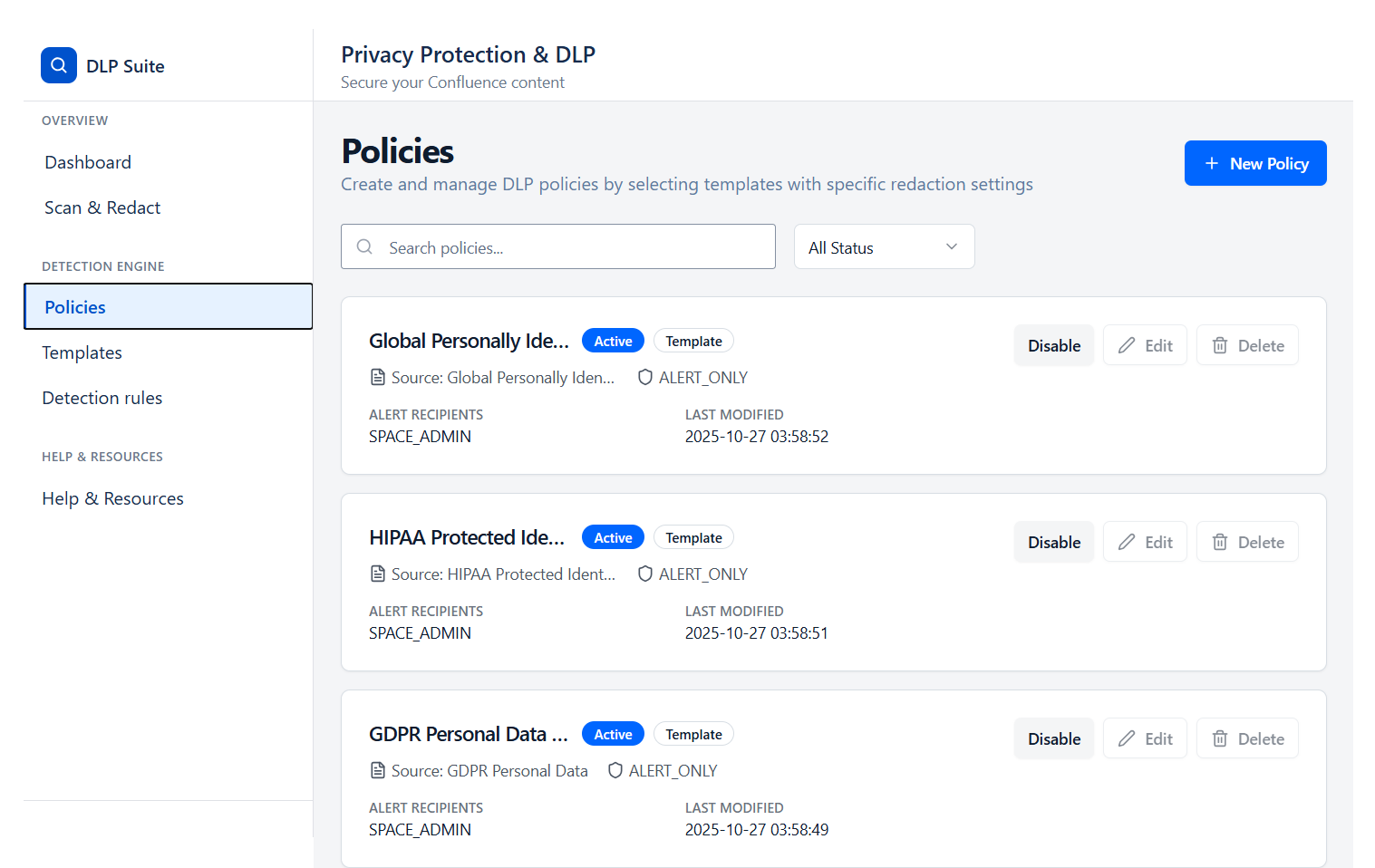Disable the GDPR Personal Data policy
This screenshot has height=868, width=1375.
coord(1054,738)
